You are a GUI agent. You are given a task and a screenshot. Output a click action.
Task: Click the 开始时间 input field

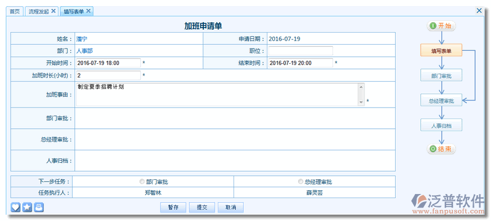point(108,63)
